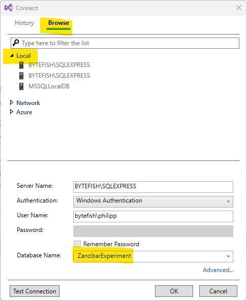Switch to the History tab

point(24,23)
